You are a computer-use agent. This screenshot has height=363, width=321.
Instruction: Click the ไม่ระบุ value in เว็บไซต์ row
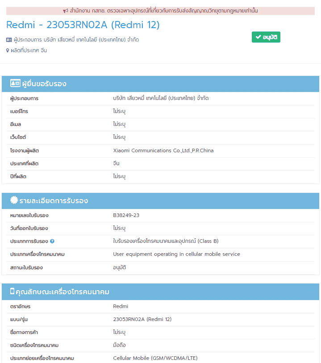coord(119,137)
